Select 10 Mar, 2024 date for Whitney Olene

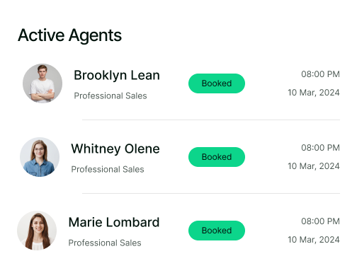314,166
